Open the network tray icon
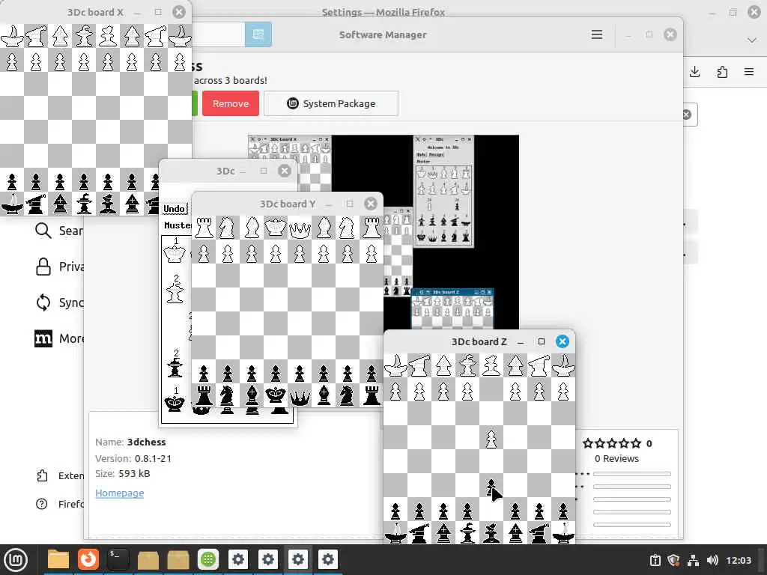The image size is (767, 575). coord(693,560)
